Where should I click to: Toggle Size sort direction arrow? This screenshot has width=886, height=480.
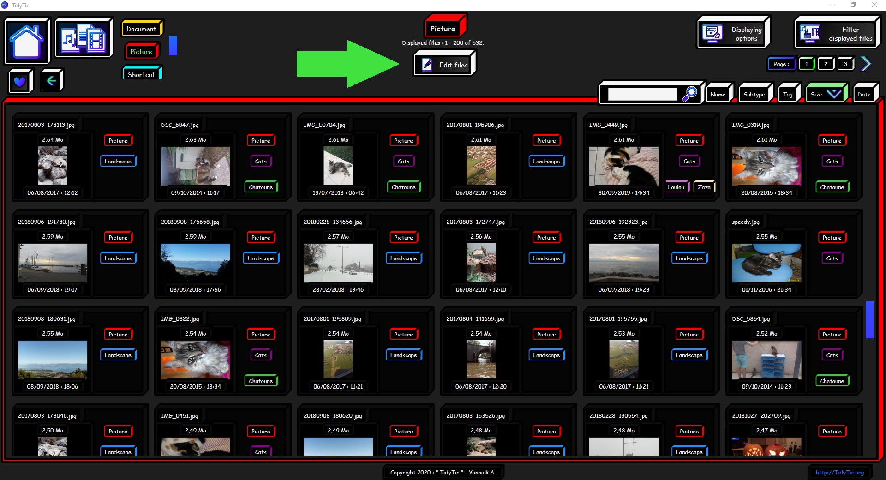click(834, 94)
